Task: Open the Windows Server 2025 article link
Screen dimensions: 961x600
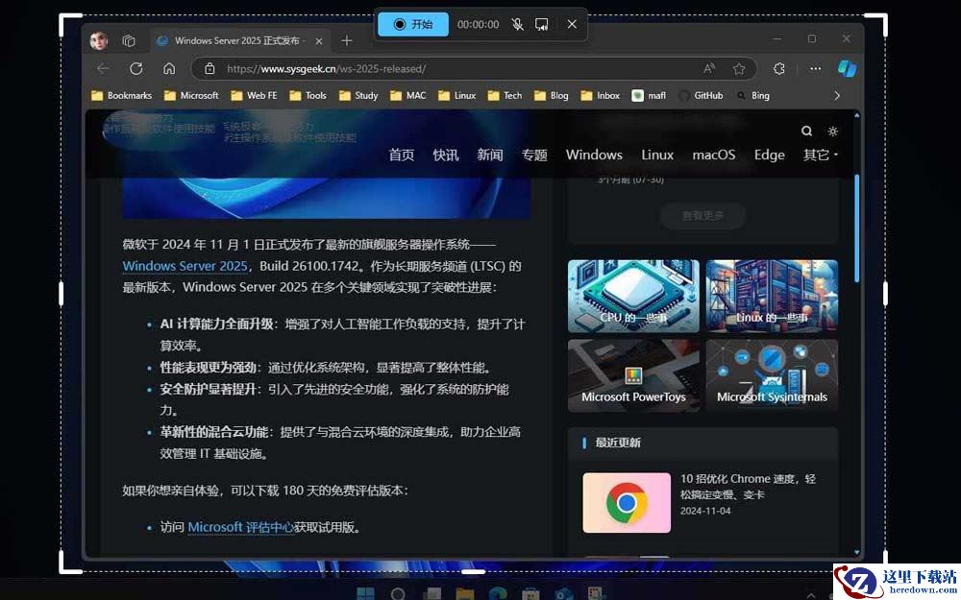Action: tap(185, 266)
